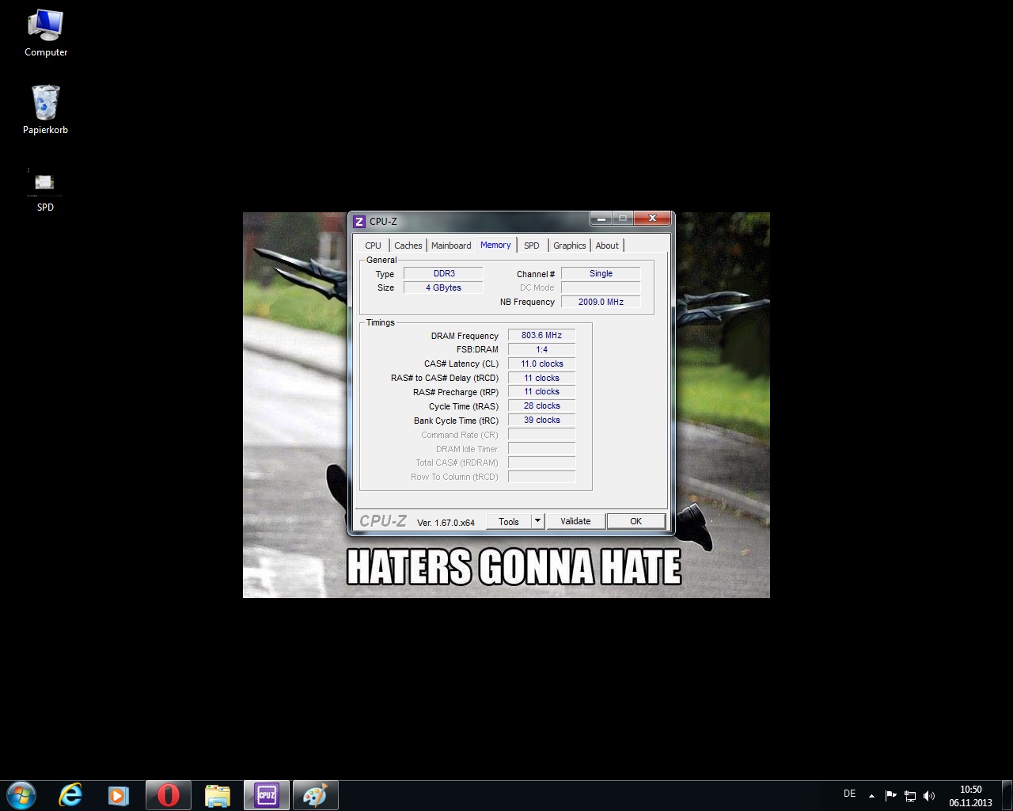Select the Memory tab
1013x811 pixels.
495,245
